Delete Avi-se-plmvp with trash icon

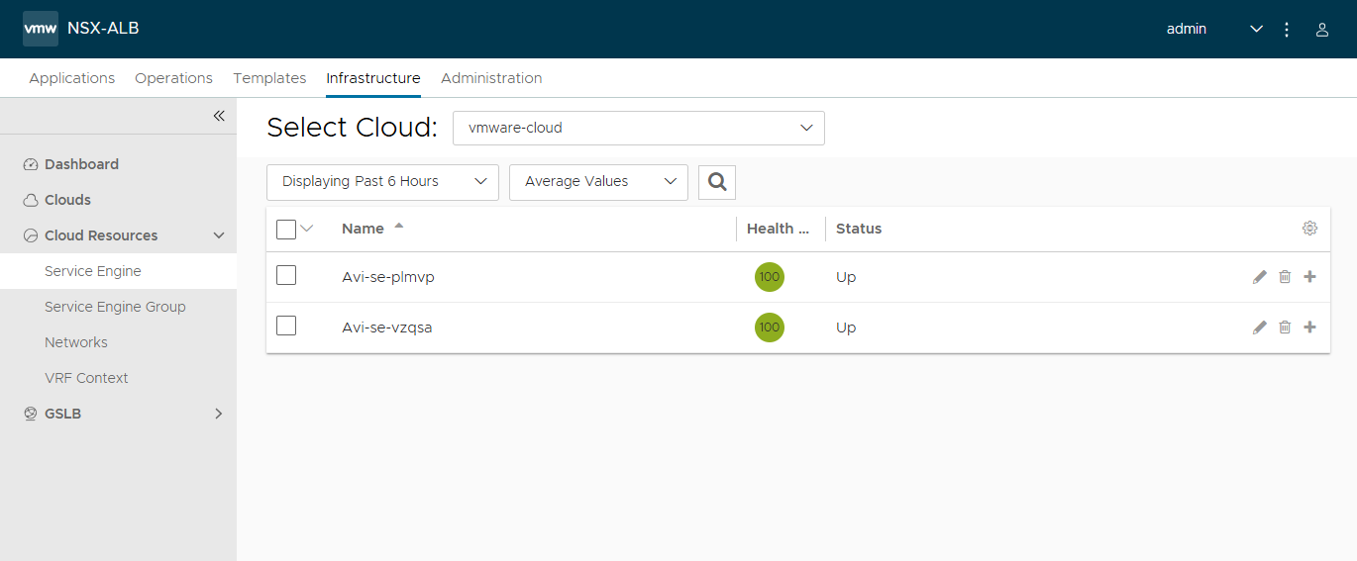tap(1285, 277)
